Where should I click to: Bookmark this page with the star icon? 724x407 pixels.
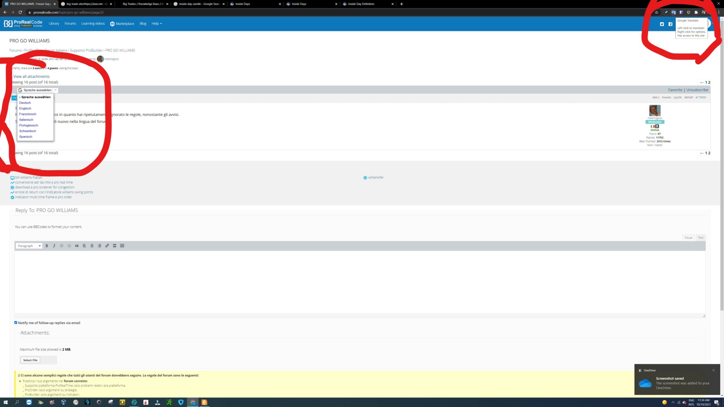(x=656, y=12)
